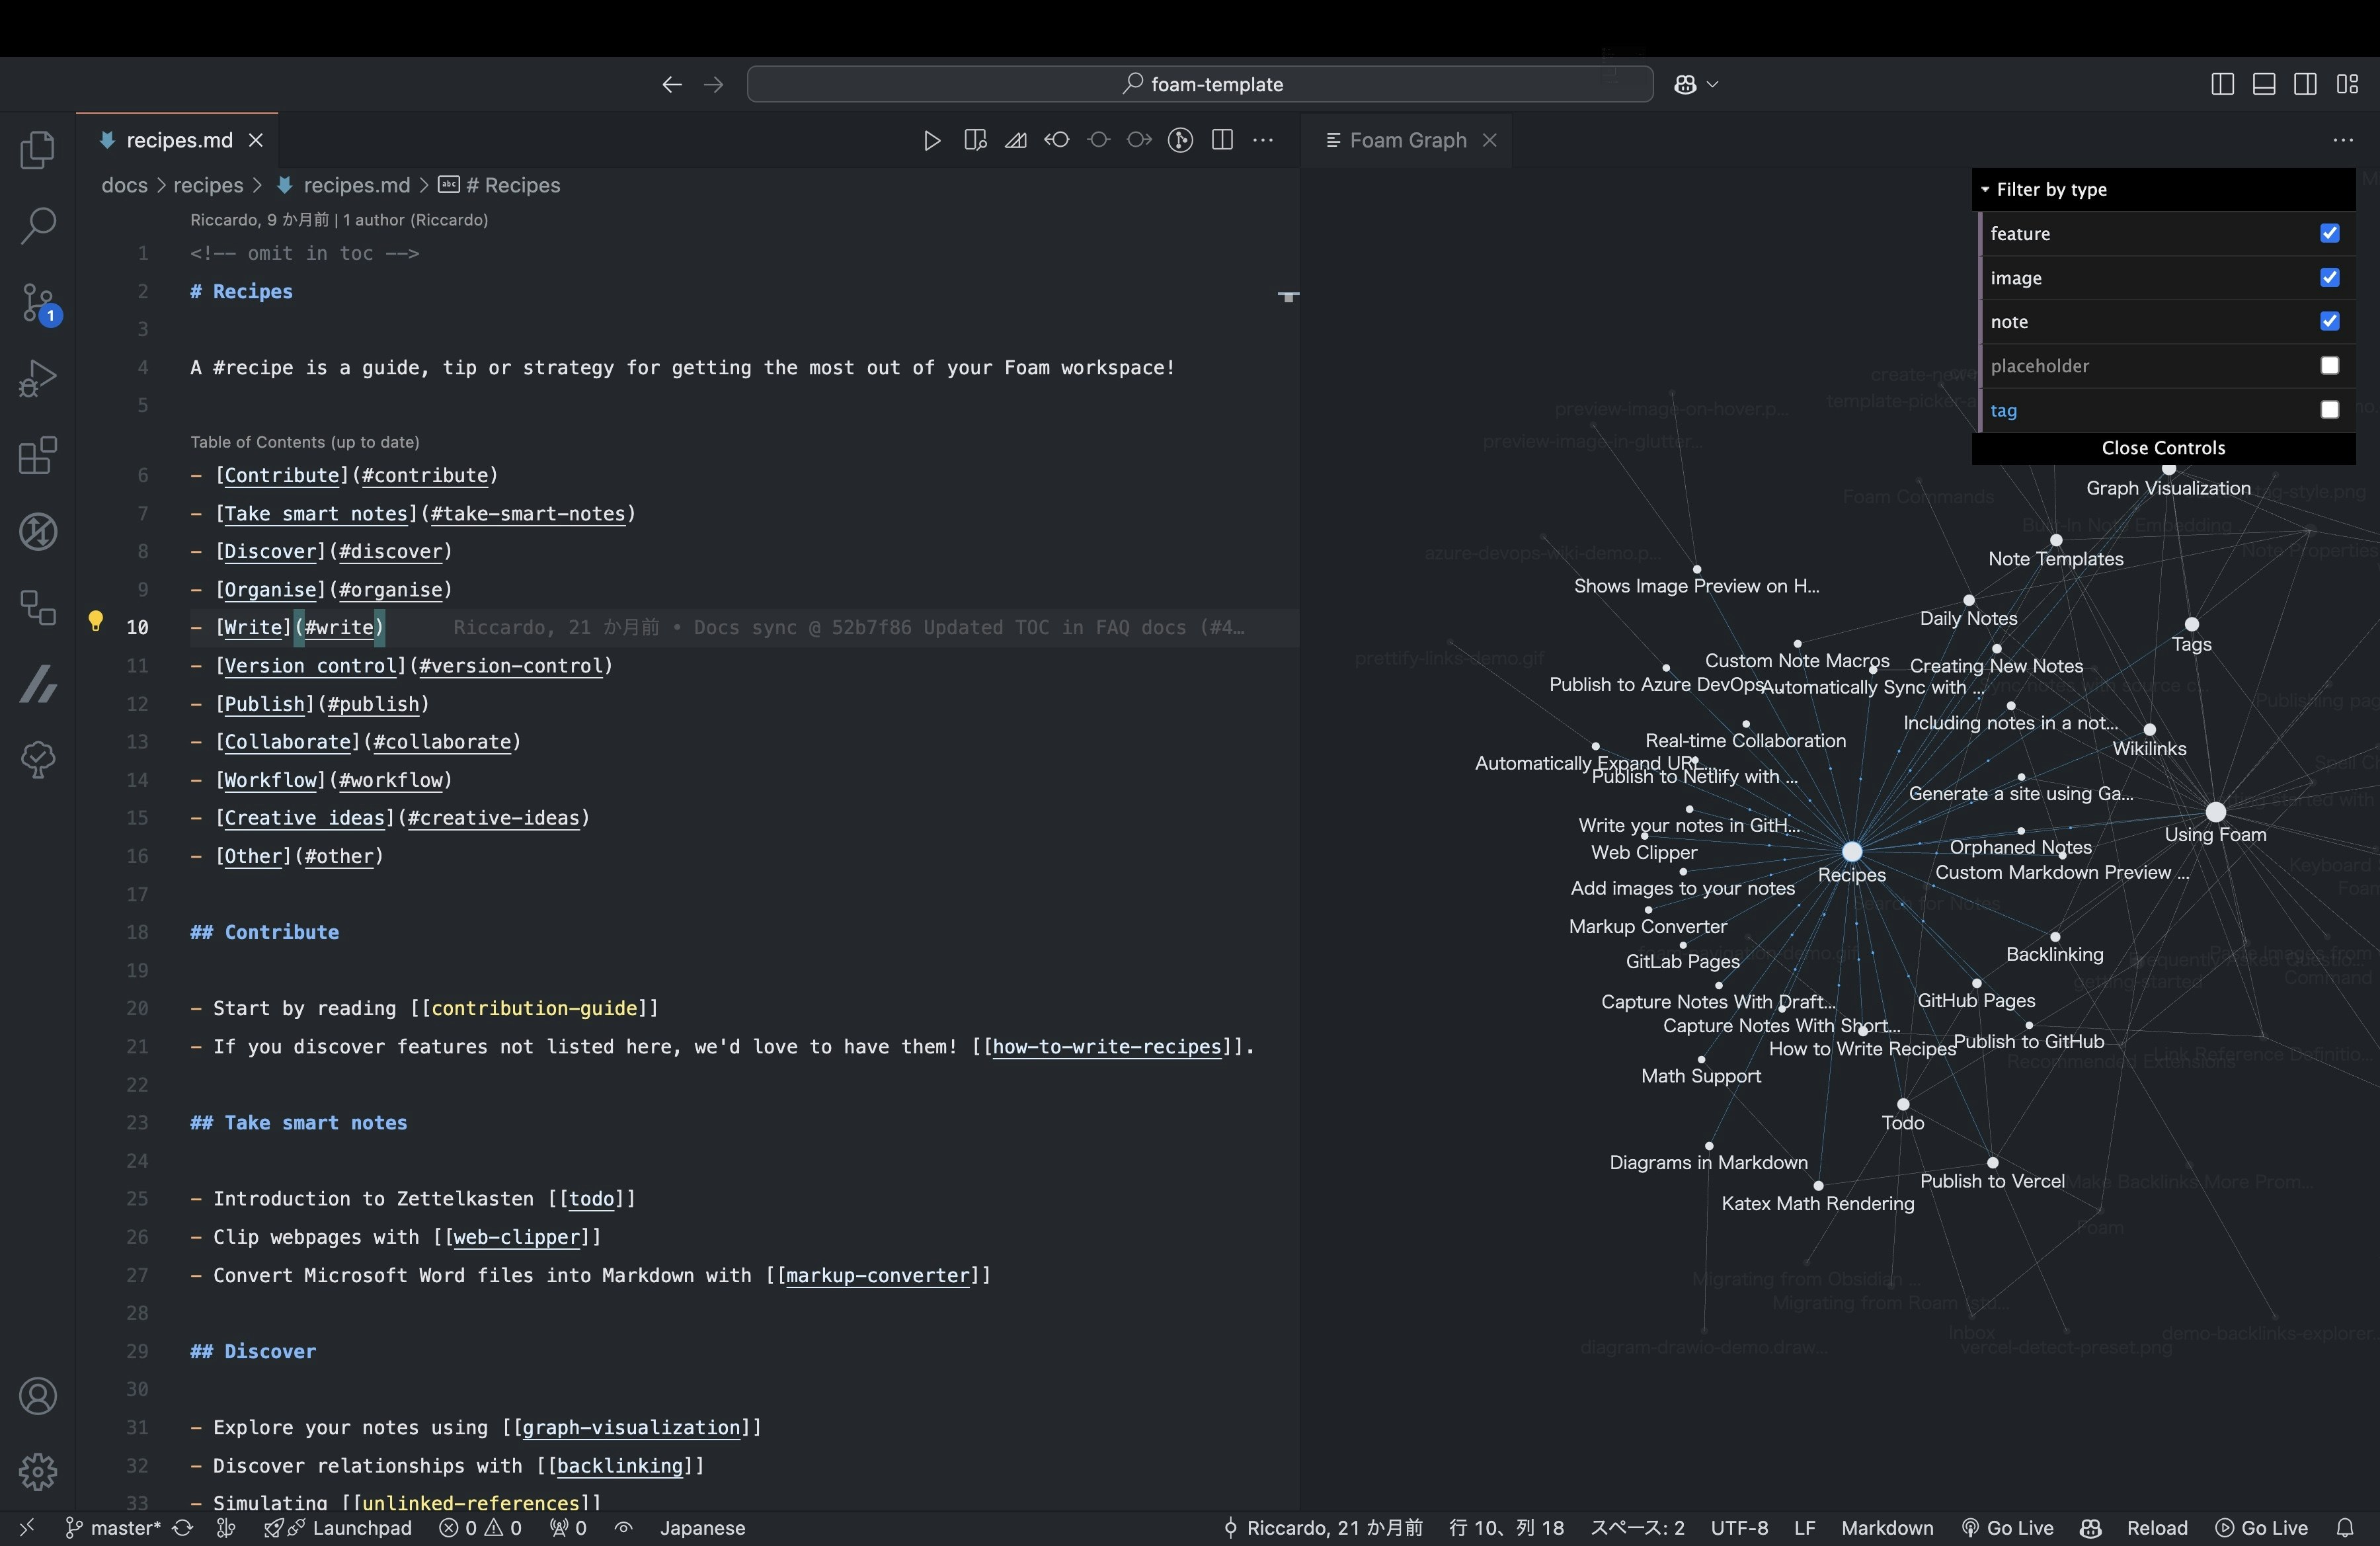
Task: Open the accounts icon at sidebar bottom
Action: (38, 1396)
